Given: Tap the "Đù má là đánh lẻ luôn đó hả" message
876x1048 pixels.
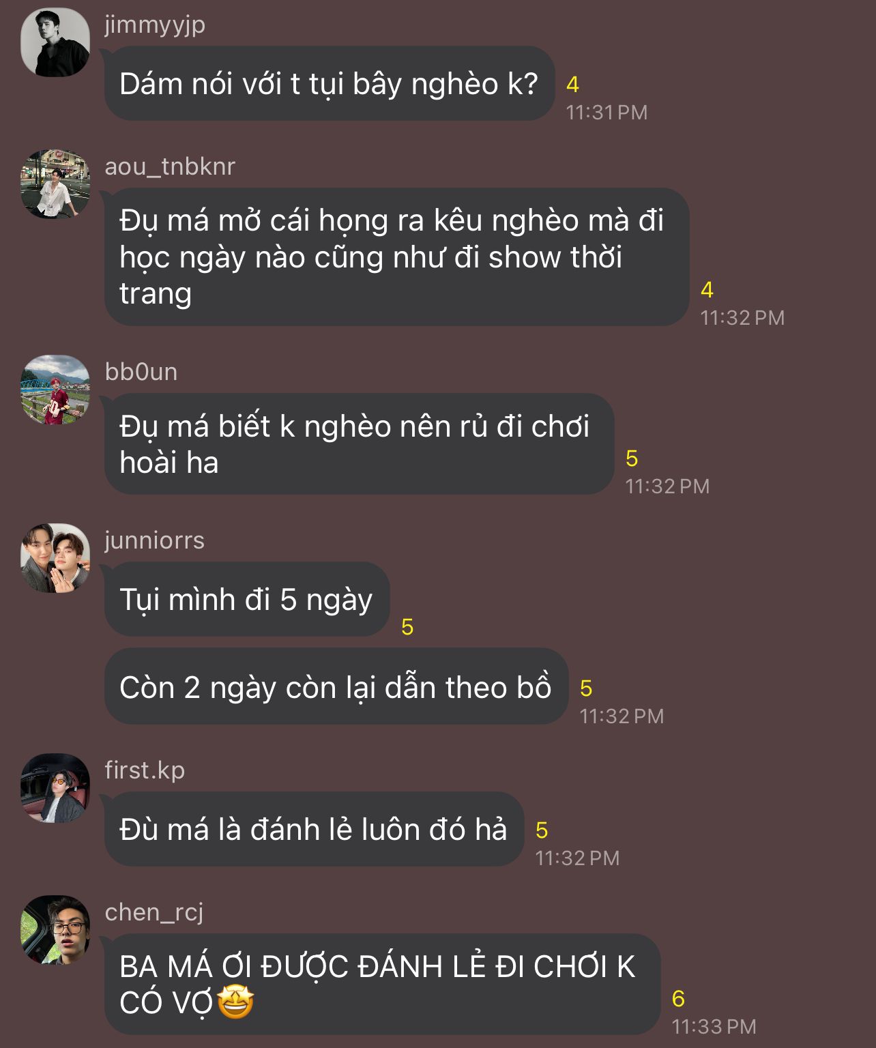Looking at the screenshot, I should pos(313,830).
